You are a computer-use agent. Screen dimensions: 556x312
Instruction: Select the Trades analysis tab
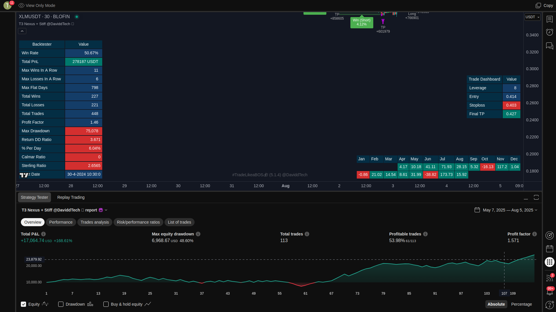pyautogui.click(x=95, y=222)
